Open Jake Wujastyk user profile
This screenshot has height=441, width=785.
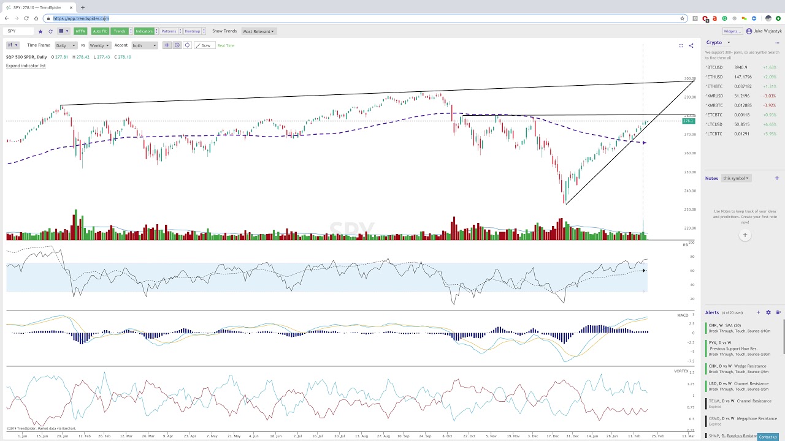(x=764, y=31)
